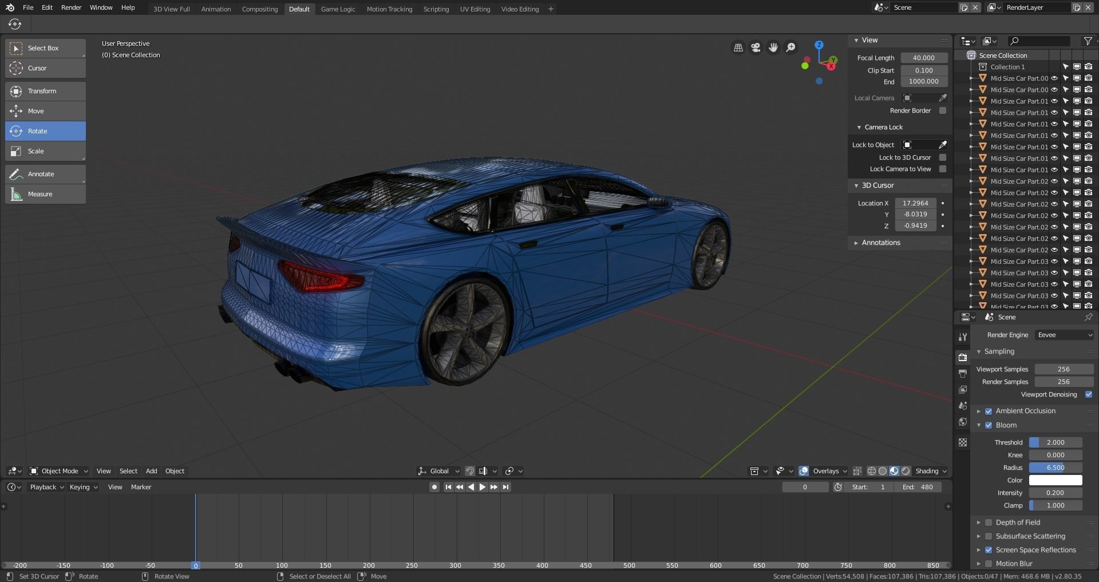Open the Tool settings properties tab
Image resolution: width=1099 pixels, height=582 pixels.
point(963,336)
